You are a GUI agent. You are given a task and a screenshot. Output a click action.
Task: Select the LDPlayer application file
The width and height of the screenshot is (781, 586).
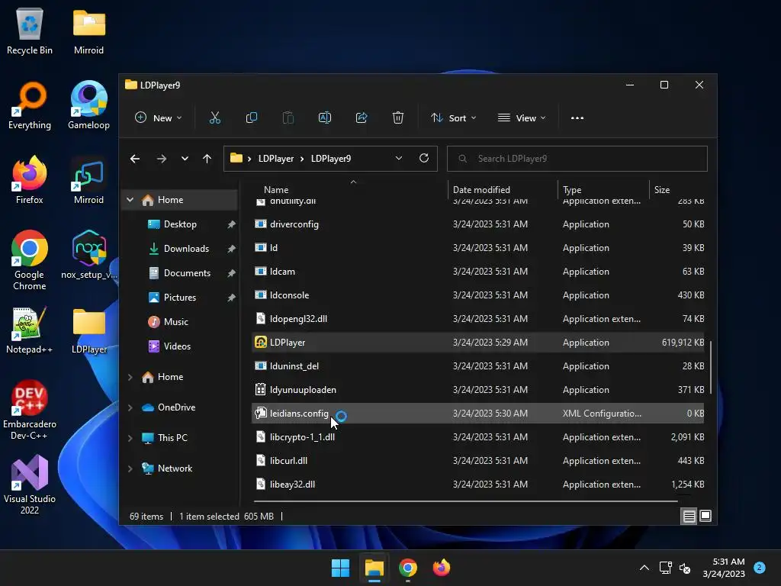point(477,343)
